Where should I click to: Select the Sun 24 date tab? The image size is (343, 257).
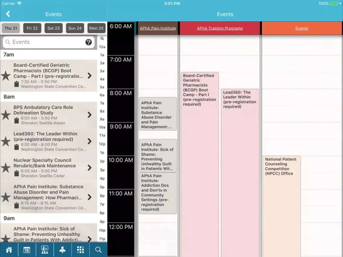[75, 28]
